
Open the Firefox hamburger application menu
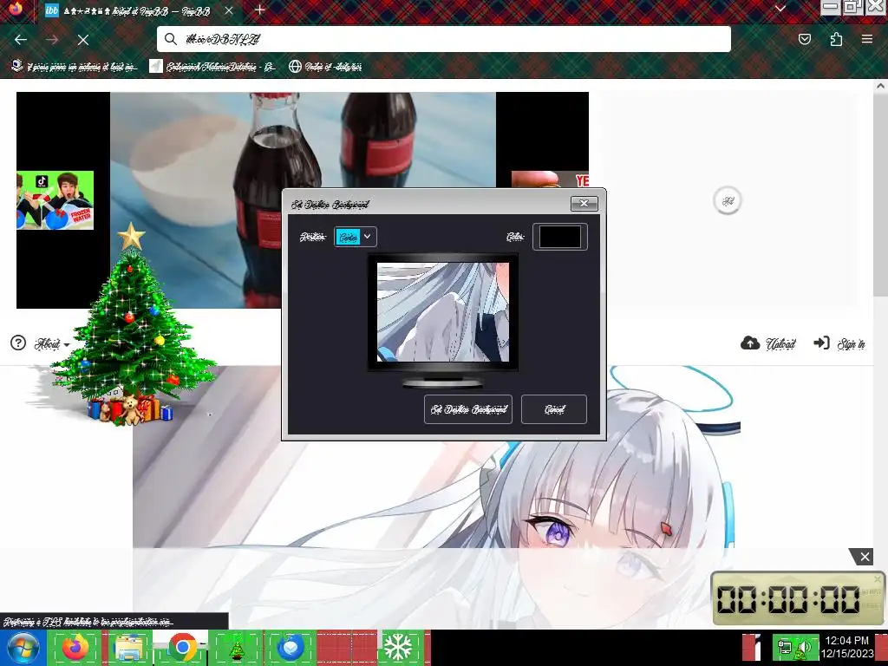click(866, 39)
